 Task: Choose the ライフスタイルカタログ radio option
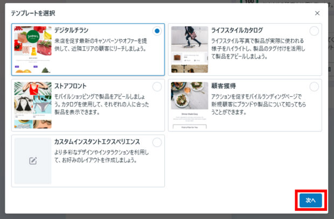pos(314,31)
